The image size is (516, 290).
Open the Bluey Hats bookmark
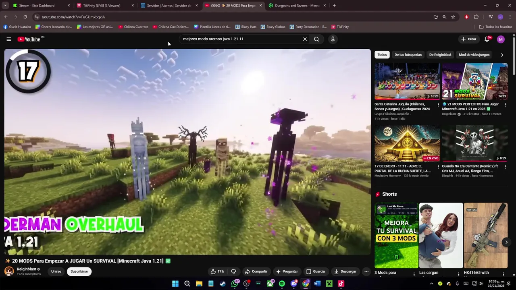(x=246, y=27)
